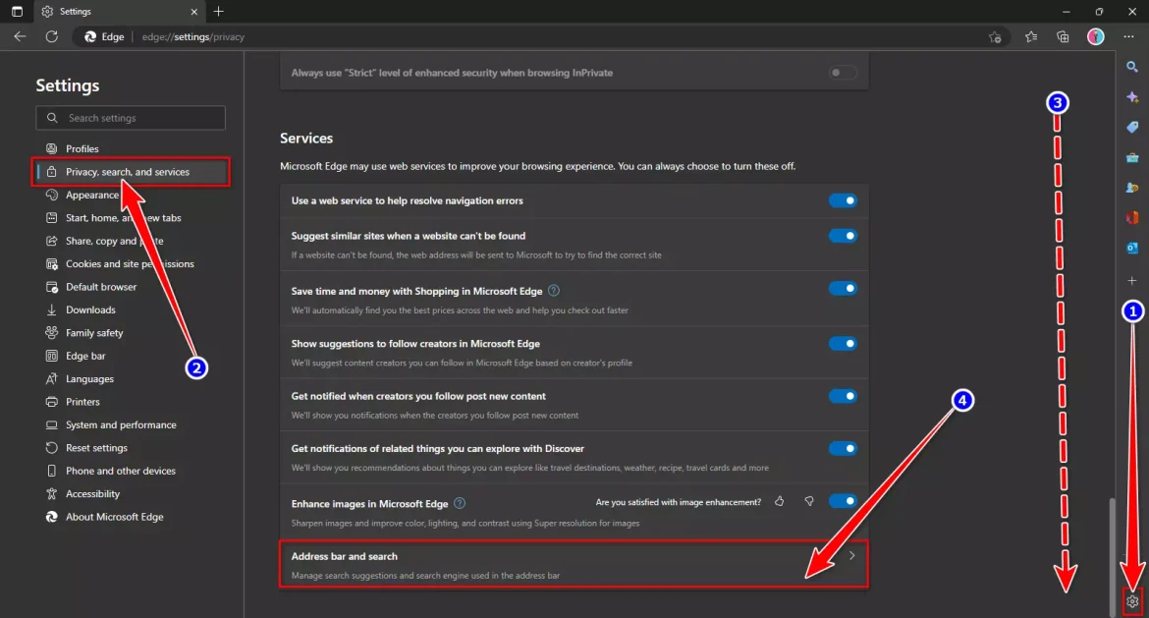The image size is (1149, 618).
Task: Click the tab actions menu icon
Action: pos(17,12)
